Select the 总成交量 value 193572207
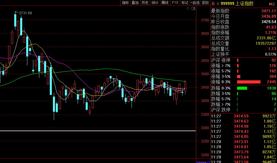The width and height of the screenshot is (277, 163). click(x=266, y=44)
